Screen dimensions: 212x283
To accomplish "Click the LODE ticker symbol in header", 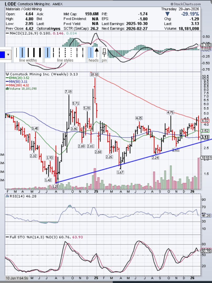I will (11, 4).
